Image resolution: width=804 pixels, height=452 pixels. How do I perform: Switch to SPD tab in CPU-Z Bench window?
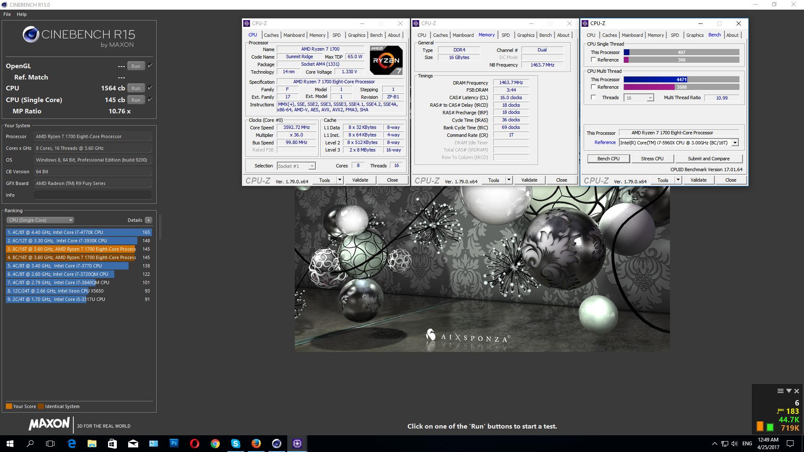[x=675, y=35]
